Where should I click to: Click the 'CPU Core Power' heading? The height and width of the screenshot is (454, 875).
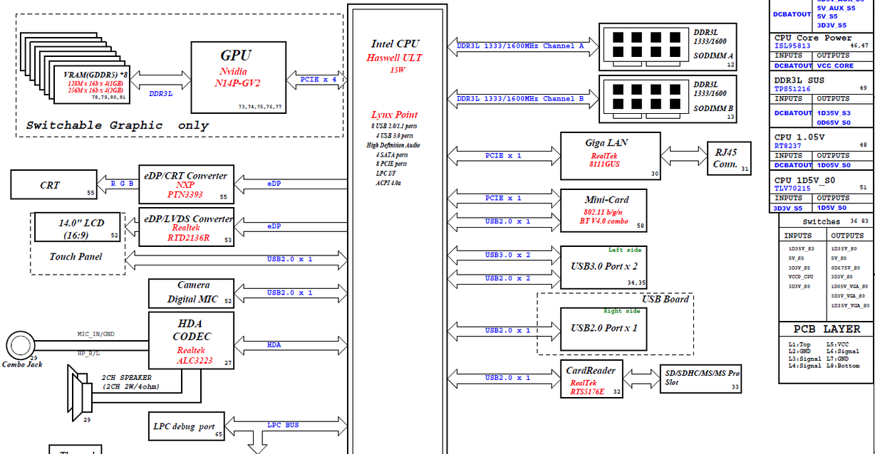click(x=813, y=38)
